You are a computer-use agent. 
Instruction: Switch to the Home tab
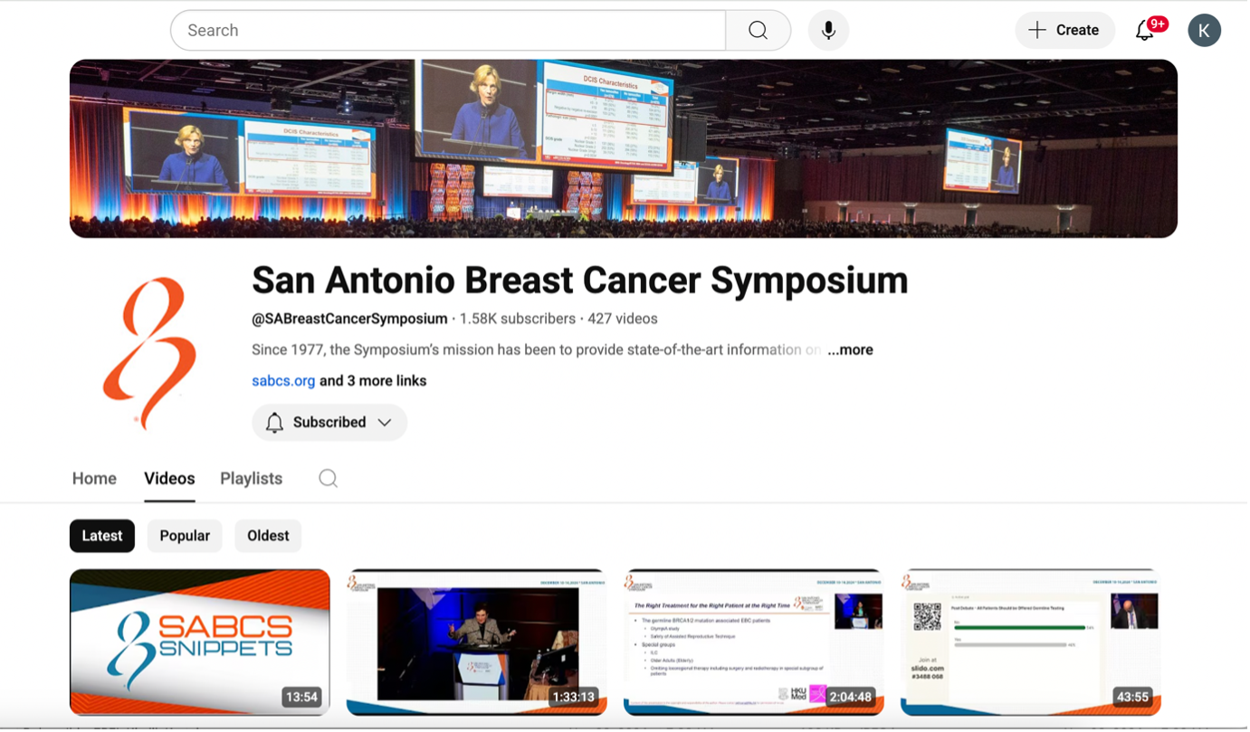tap(94, 479)
